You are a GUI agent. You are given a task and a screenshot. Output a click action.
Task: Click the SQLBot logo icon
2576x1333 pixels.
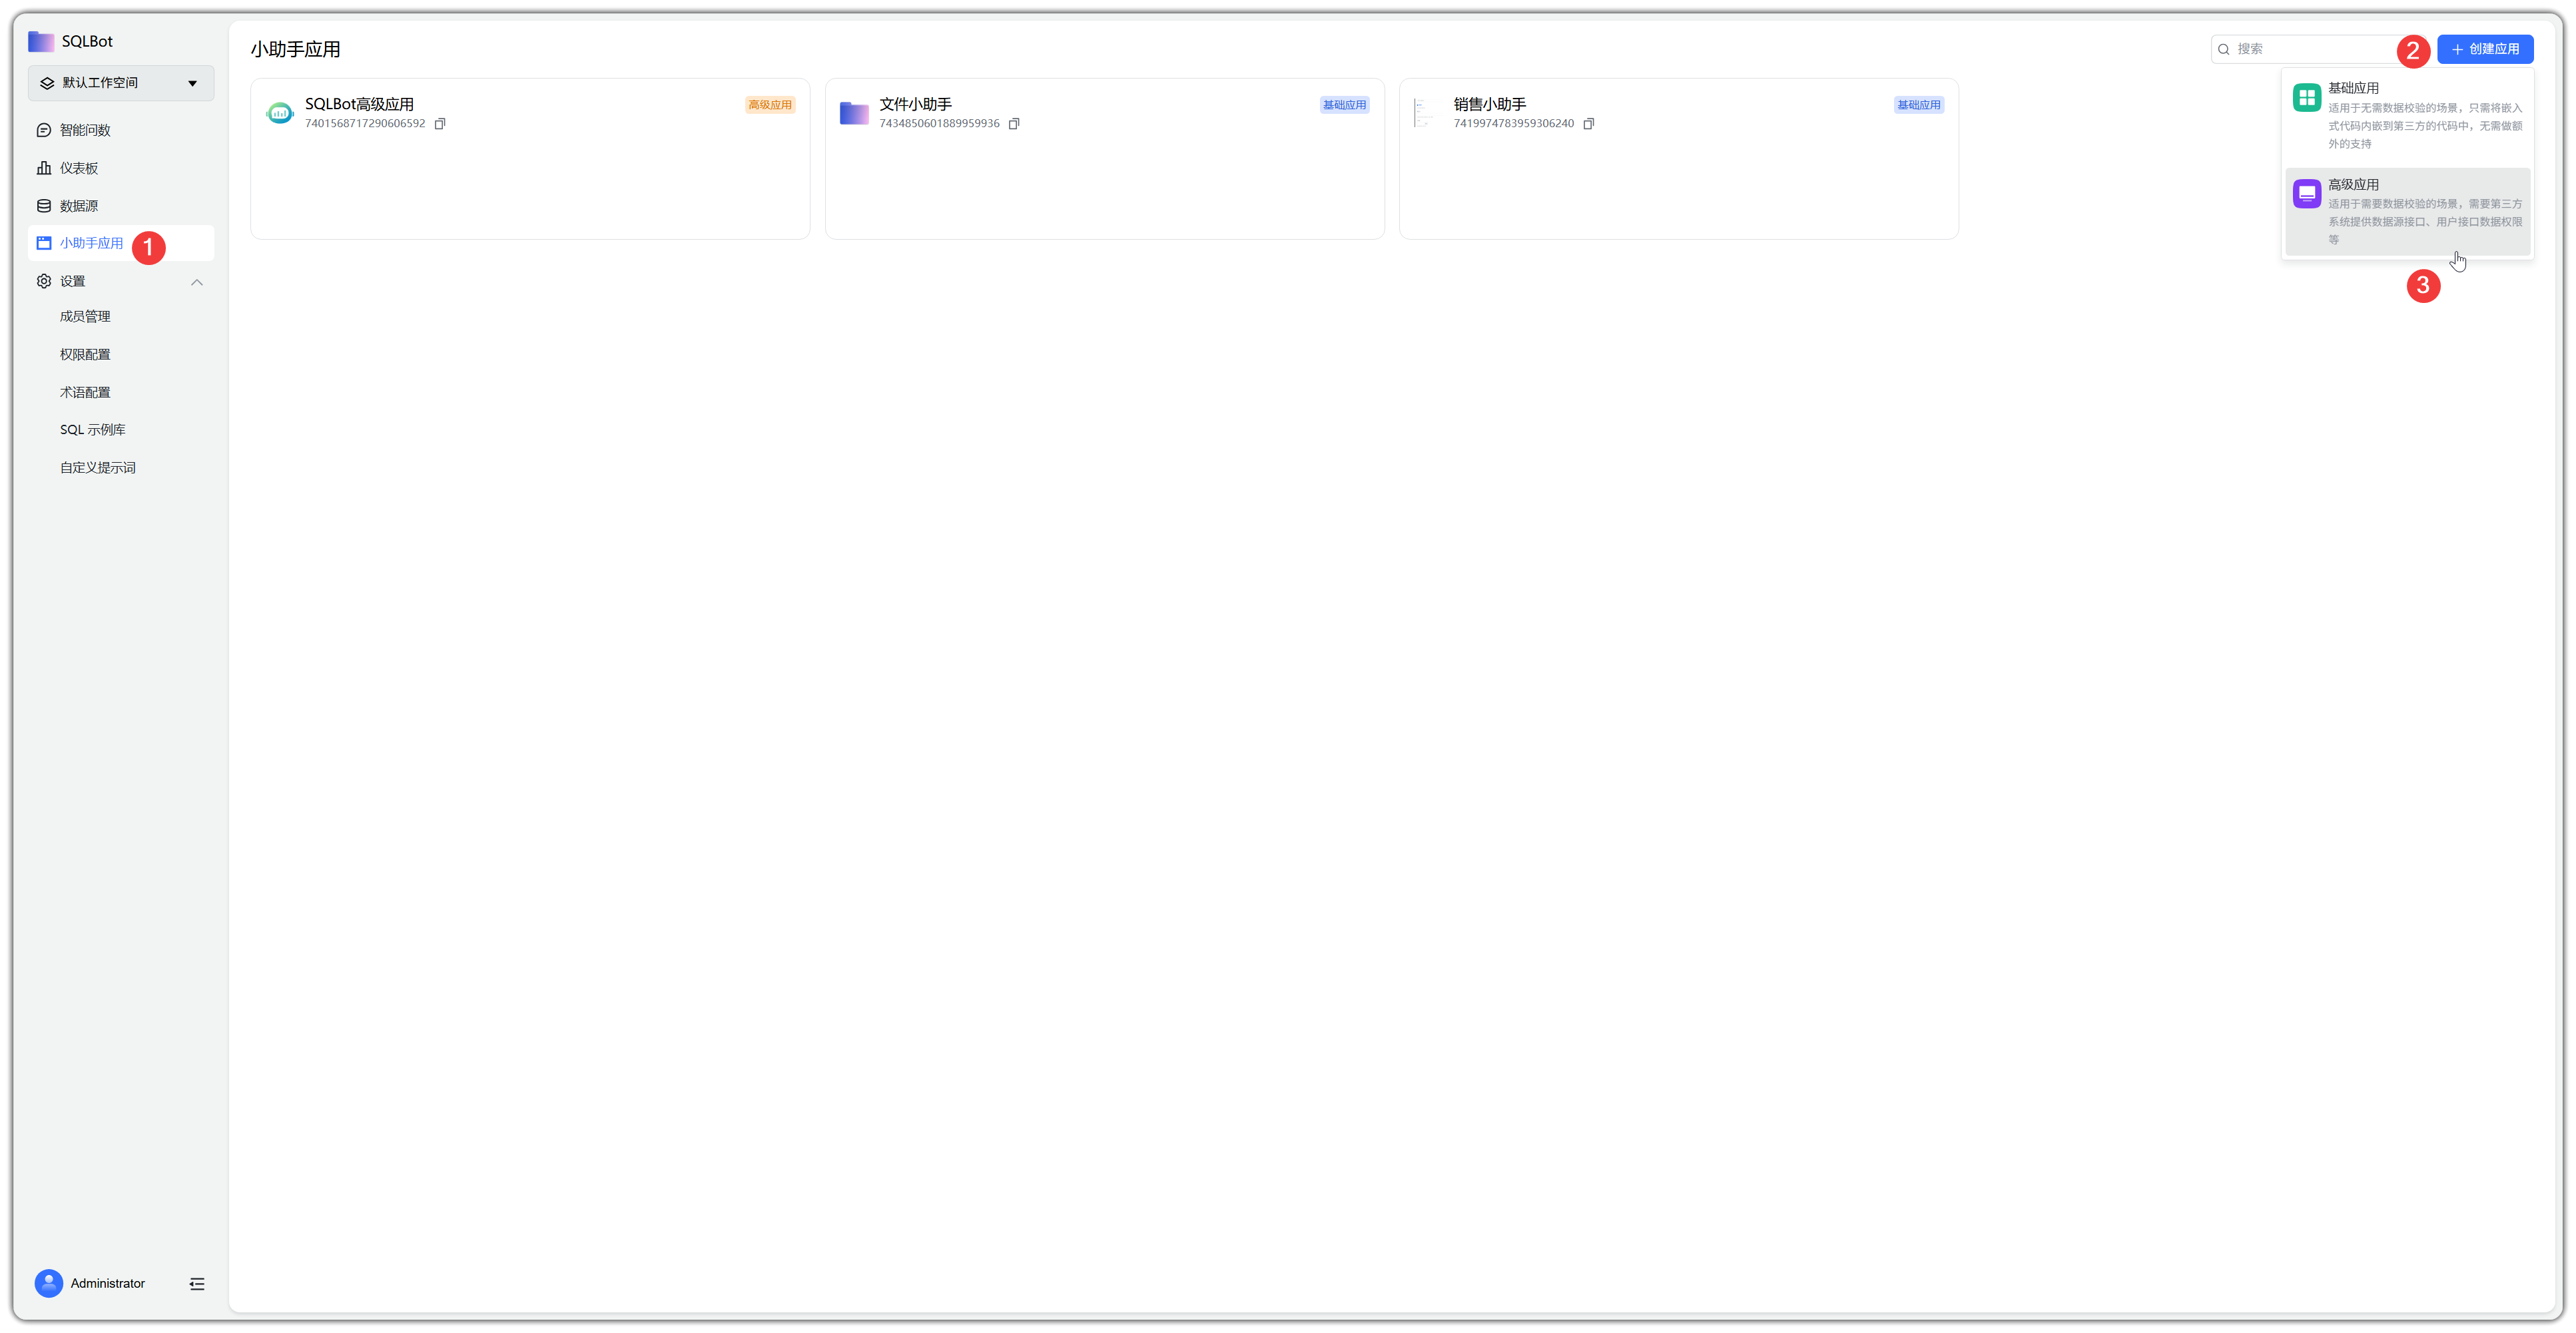click(x=41, y=41)
